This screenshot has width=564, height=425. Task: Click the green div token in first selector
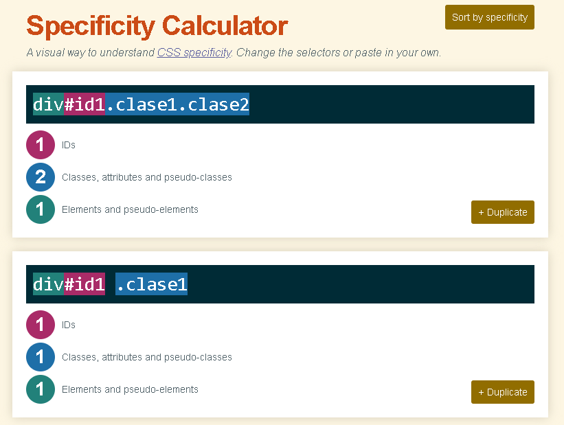click(x=49, y=104)
